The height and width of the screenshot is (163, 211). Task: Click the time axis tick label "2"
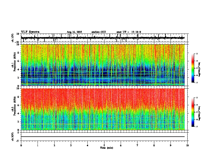pos(54,145)
